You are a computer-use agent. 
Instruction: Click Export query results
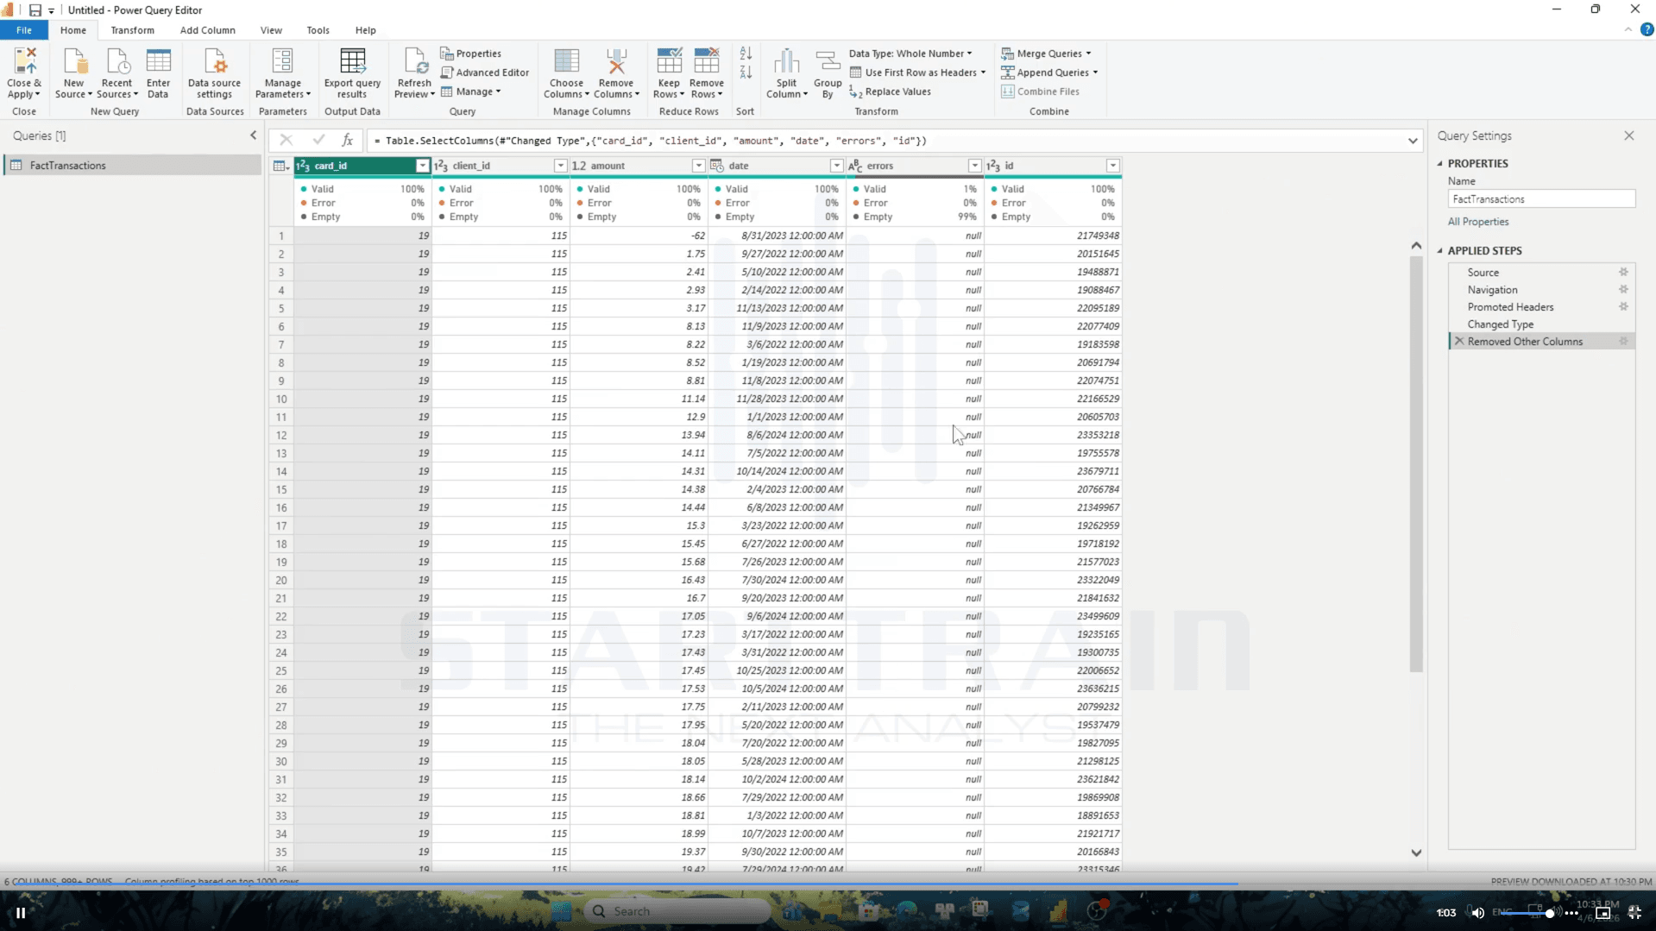click(x=352, y=73)
